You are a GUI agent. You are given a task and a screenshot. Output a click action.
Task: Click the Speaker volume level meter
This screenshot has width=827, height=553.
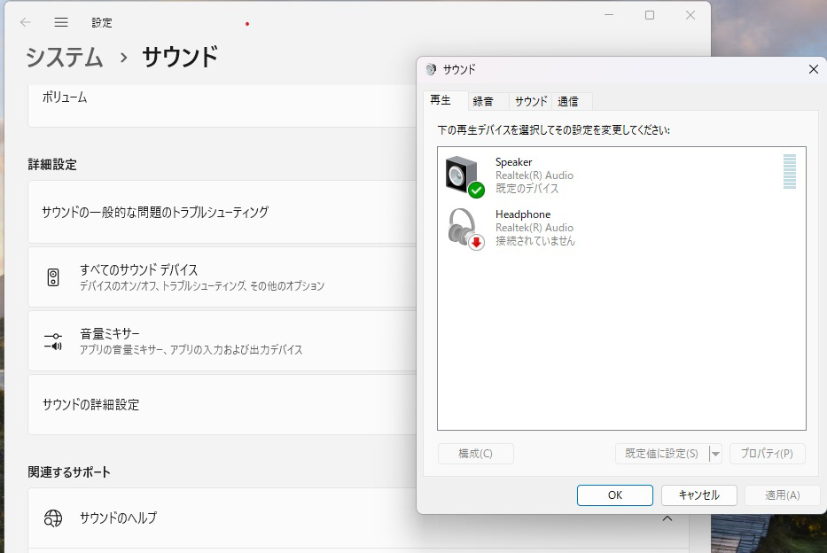(789, 171)
